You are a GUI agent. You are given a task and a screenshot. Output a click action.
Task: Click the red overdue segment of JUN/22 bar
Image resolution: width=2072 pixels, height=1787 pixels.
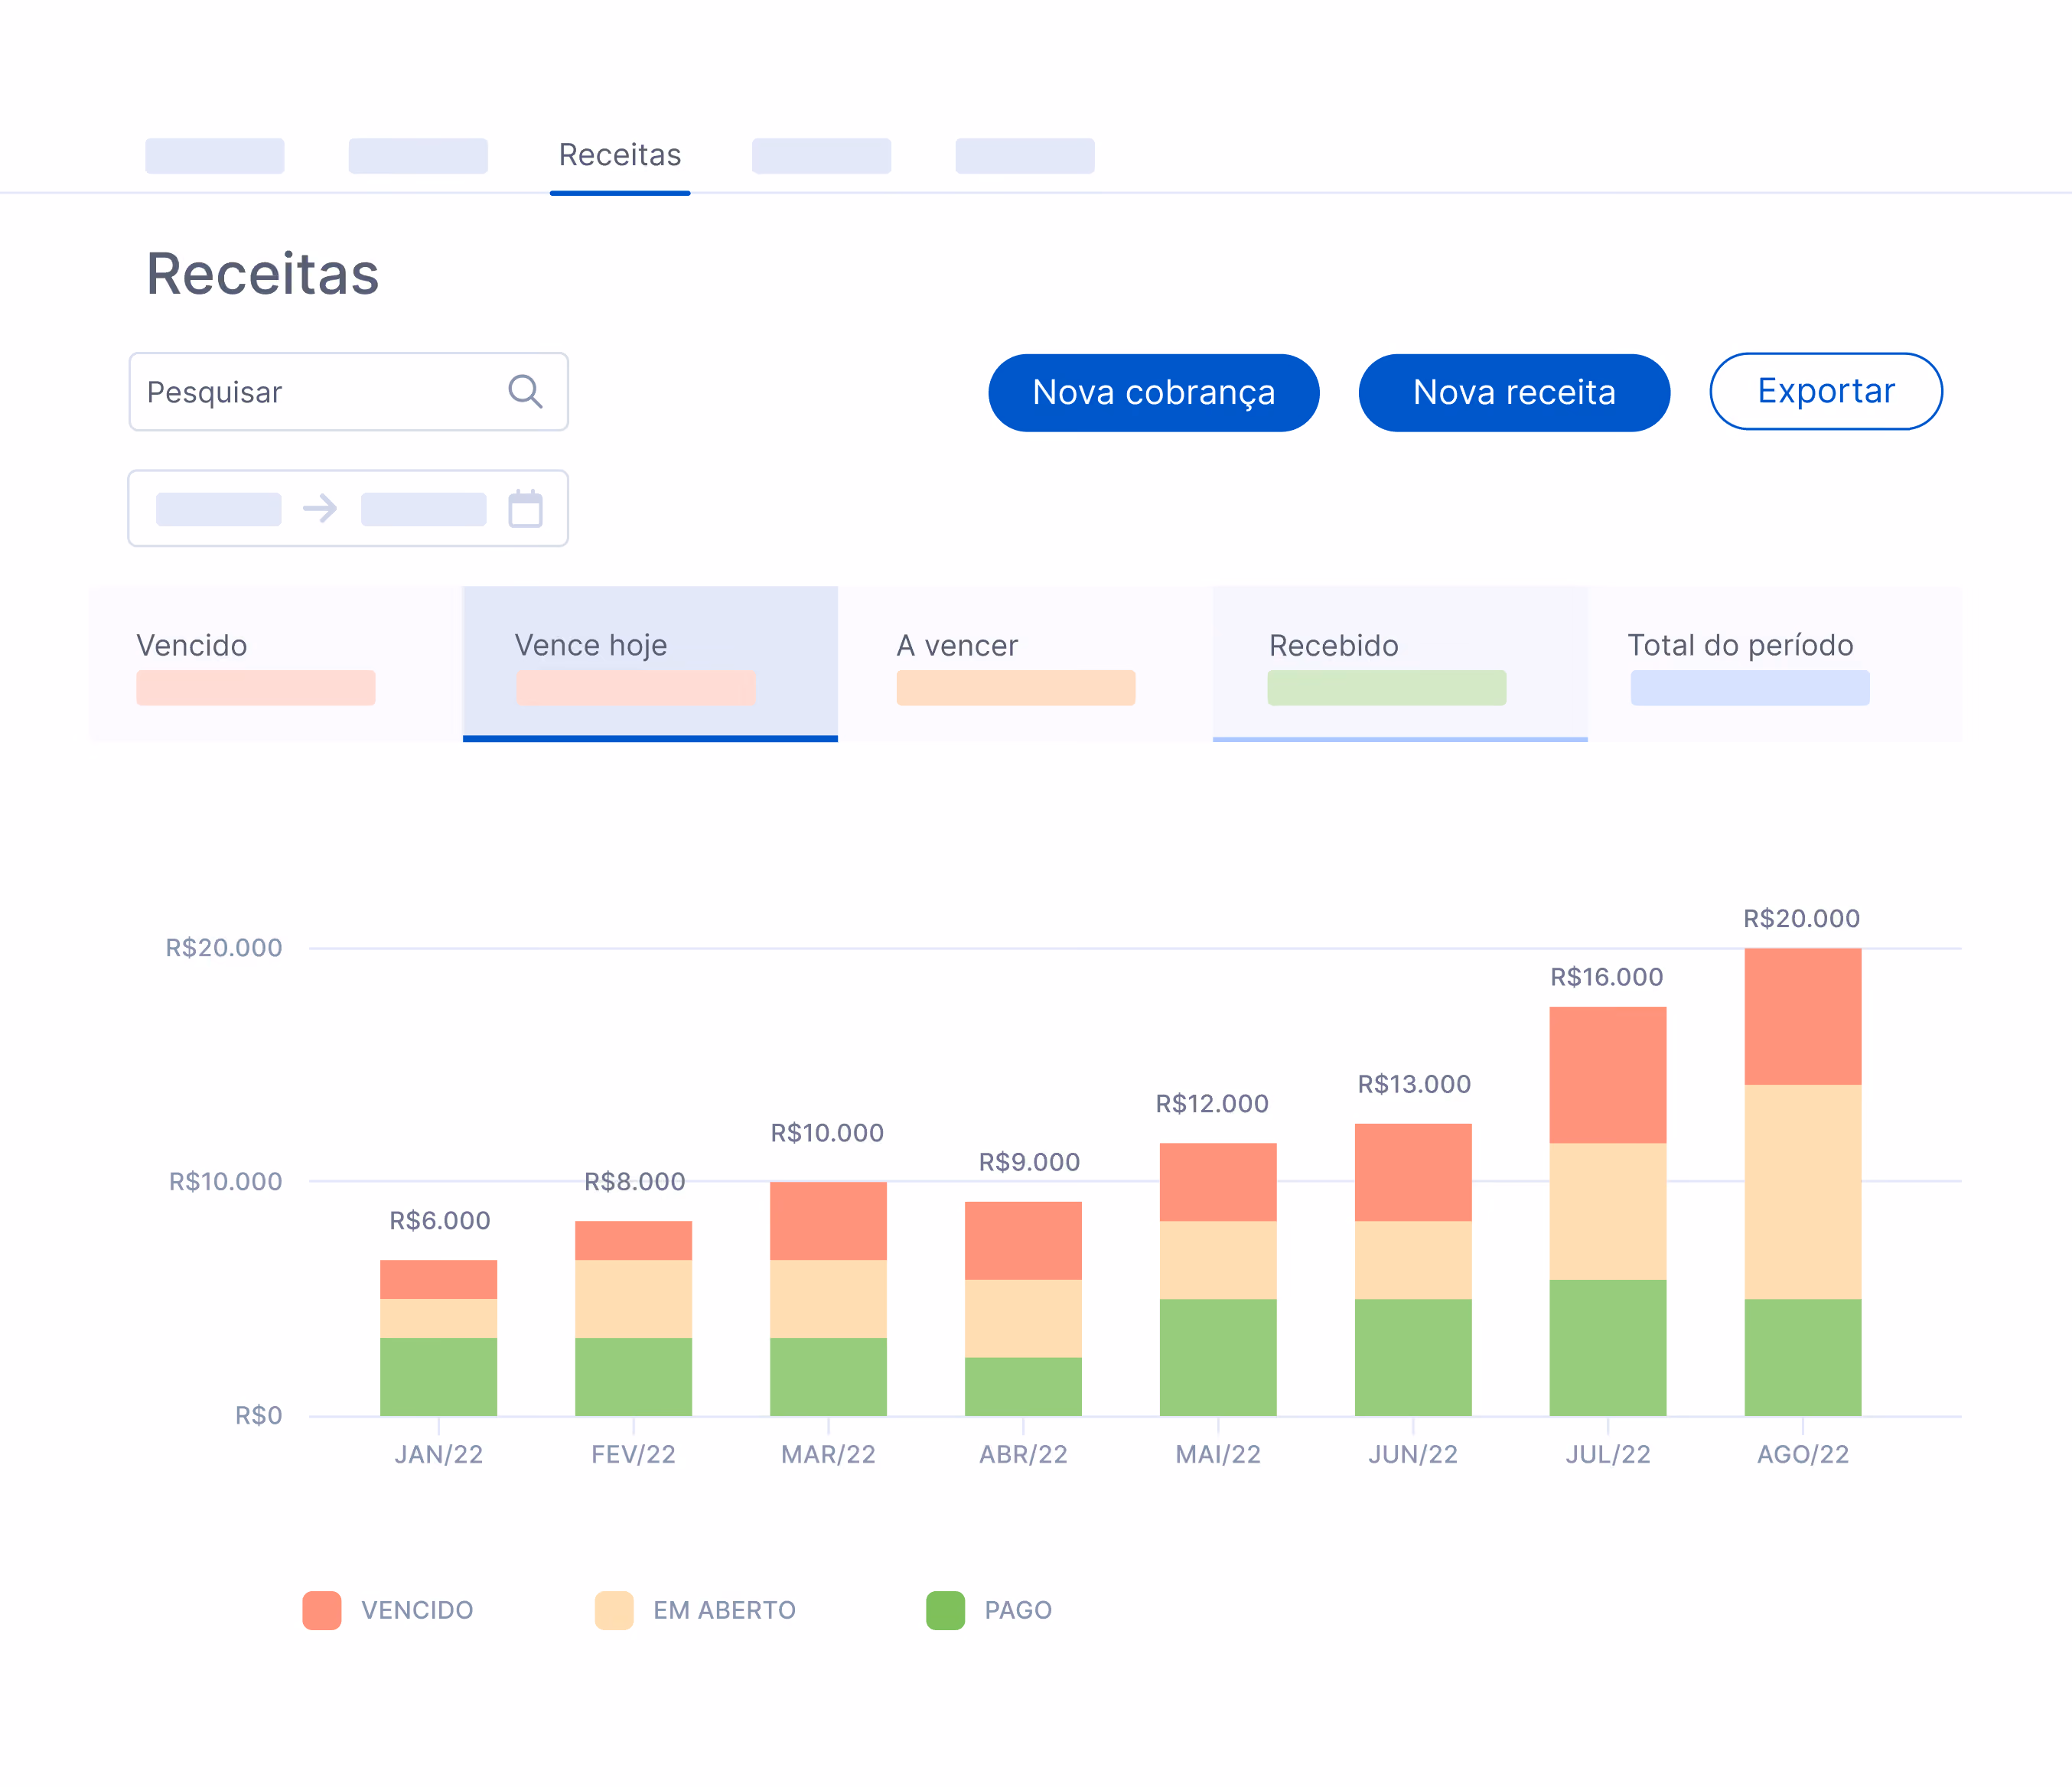(x=1413, y=1172)
